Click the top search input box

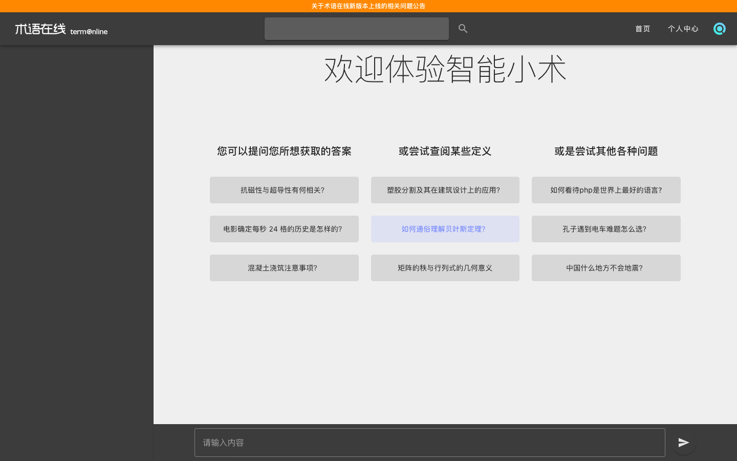point(357,29)
